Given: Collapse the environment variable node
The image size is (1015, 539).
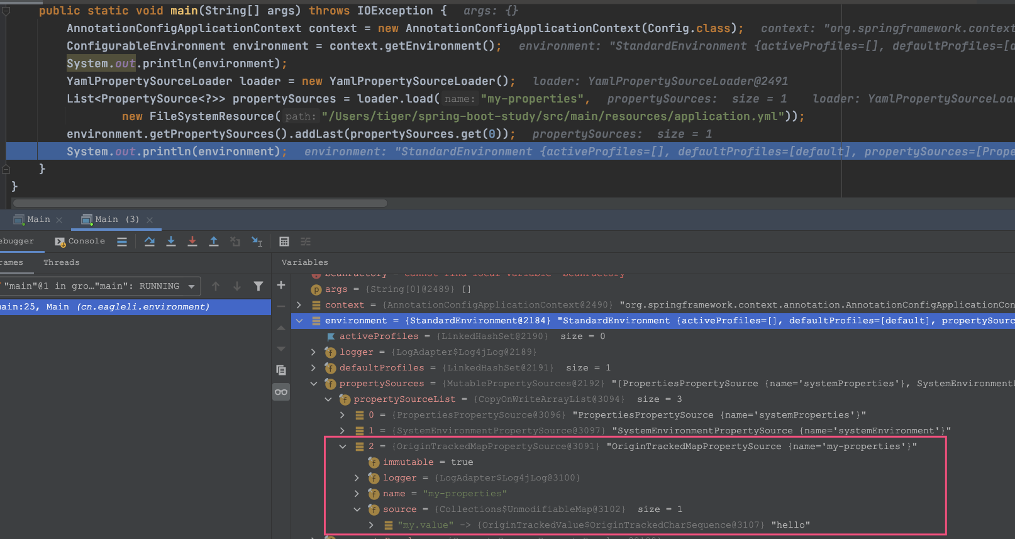Looking at the screenshot, I should tap(299, 321).
